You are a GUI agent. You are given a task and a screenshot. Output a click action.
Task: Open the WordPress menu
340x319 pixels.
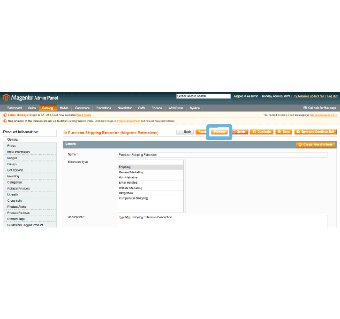pyautogui.click(x=176, y=108)
